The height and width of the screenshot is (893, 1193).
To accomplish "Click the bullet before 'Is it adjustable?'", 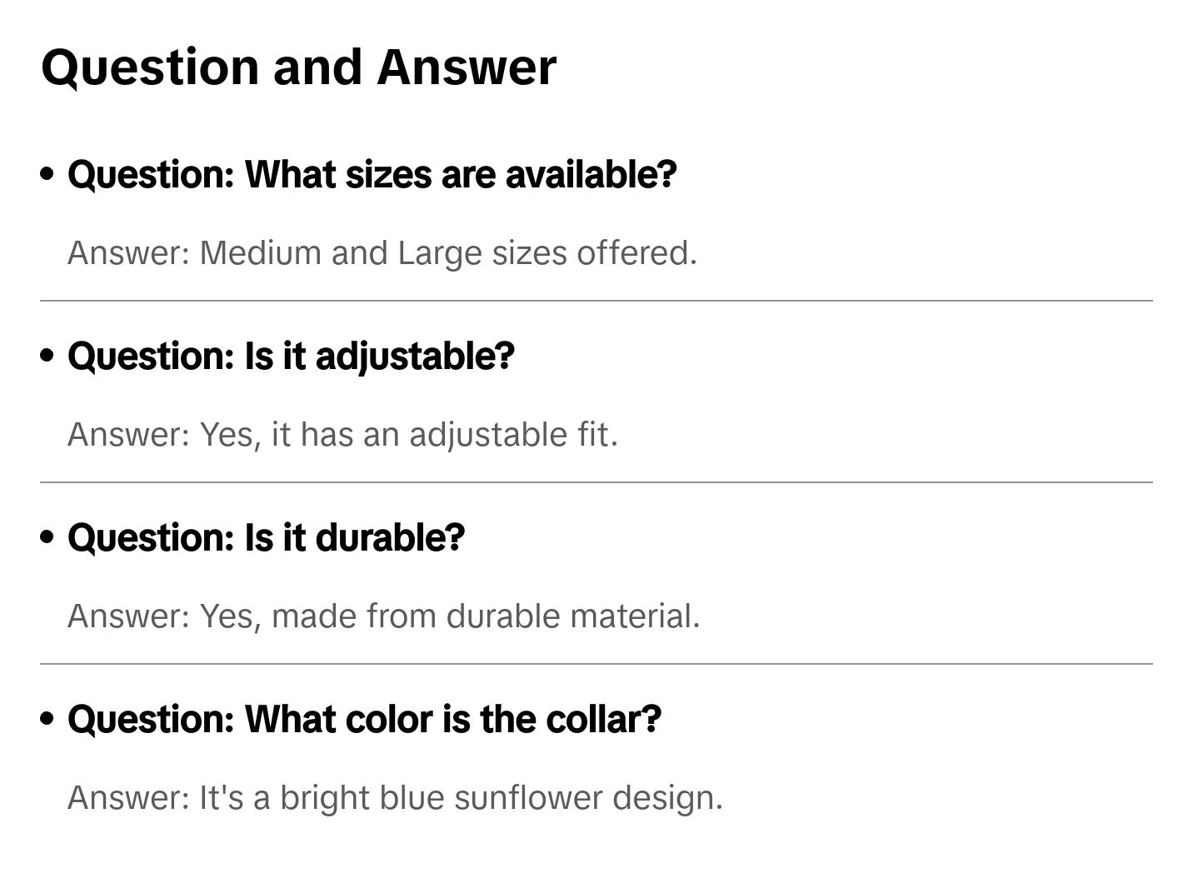I will click(x=47, y=356).
